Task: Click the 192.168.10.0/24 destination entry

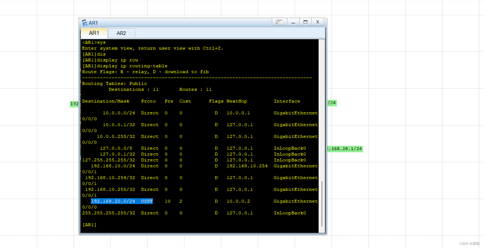Action: [x=113, y=166]
